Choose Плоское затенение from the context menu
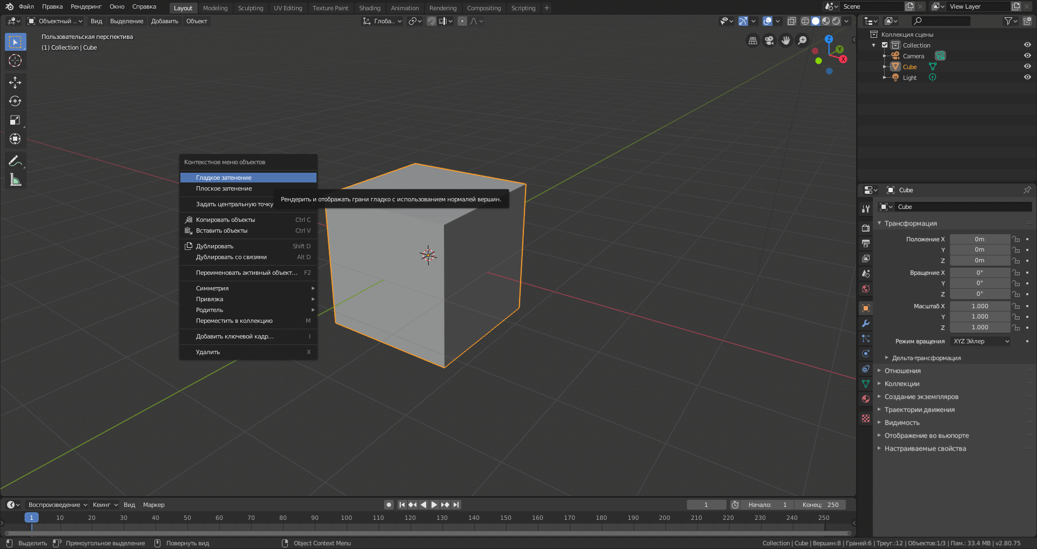This screenshot has width=1037, height=549. point(224,188)
